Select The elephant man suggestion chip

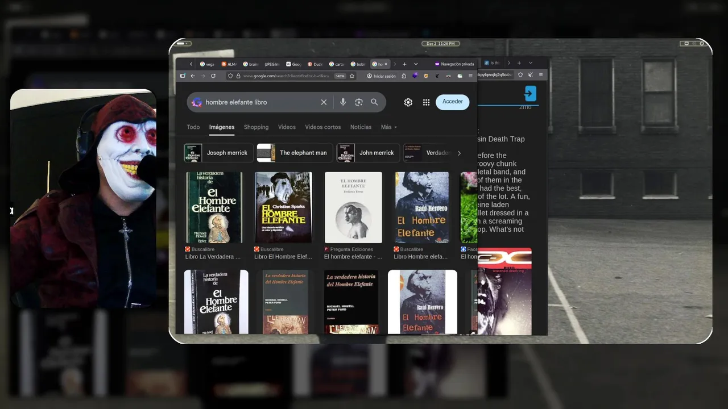tap(295, 153)
